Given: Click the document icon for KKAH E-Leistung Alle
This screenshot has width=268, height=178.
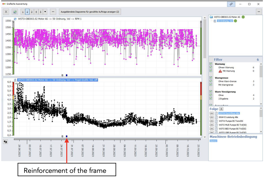Looking at the screenshot, I should tap(216, 117).
